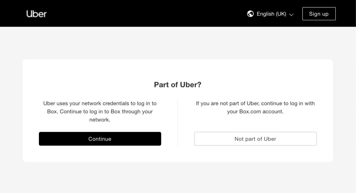Expand the language chevron arrow
Viewport: 356px width, 193px height.
[x=291, y=15]
